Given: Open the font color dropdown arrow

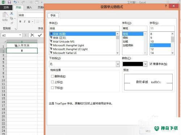Looking at the screenshot, I should [x=145, y=64].
